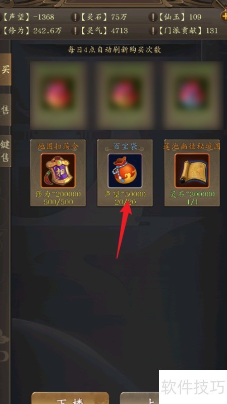Tap the 修为*200000 price label

coord(58,194)
